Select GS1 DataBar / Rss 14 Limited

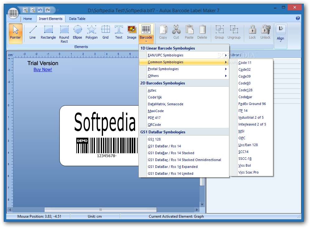pos(184,173)
